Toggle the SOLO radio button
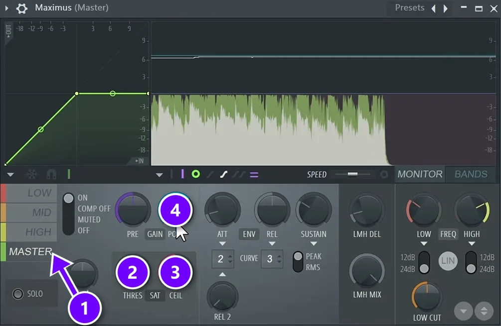Image resolution: width=501 pixels, height=326 pixels. pos(18,294)
